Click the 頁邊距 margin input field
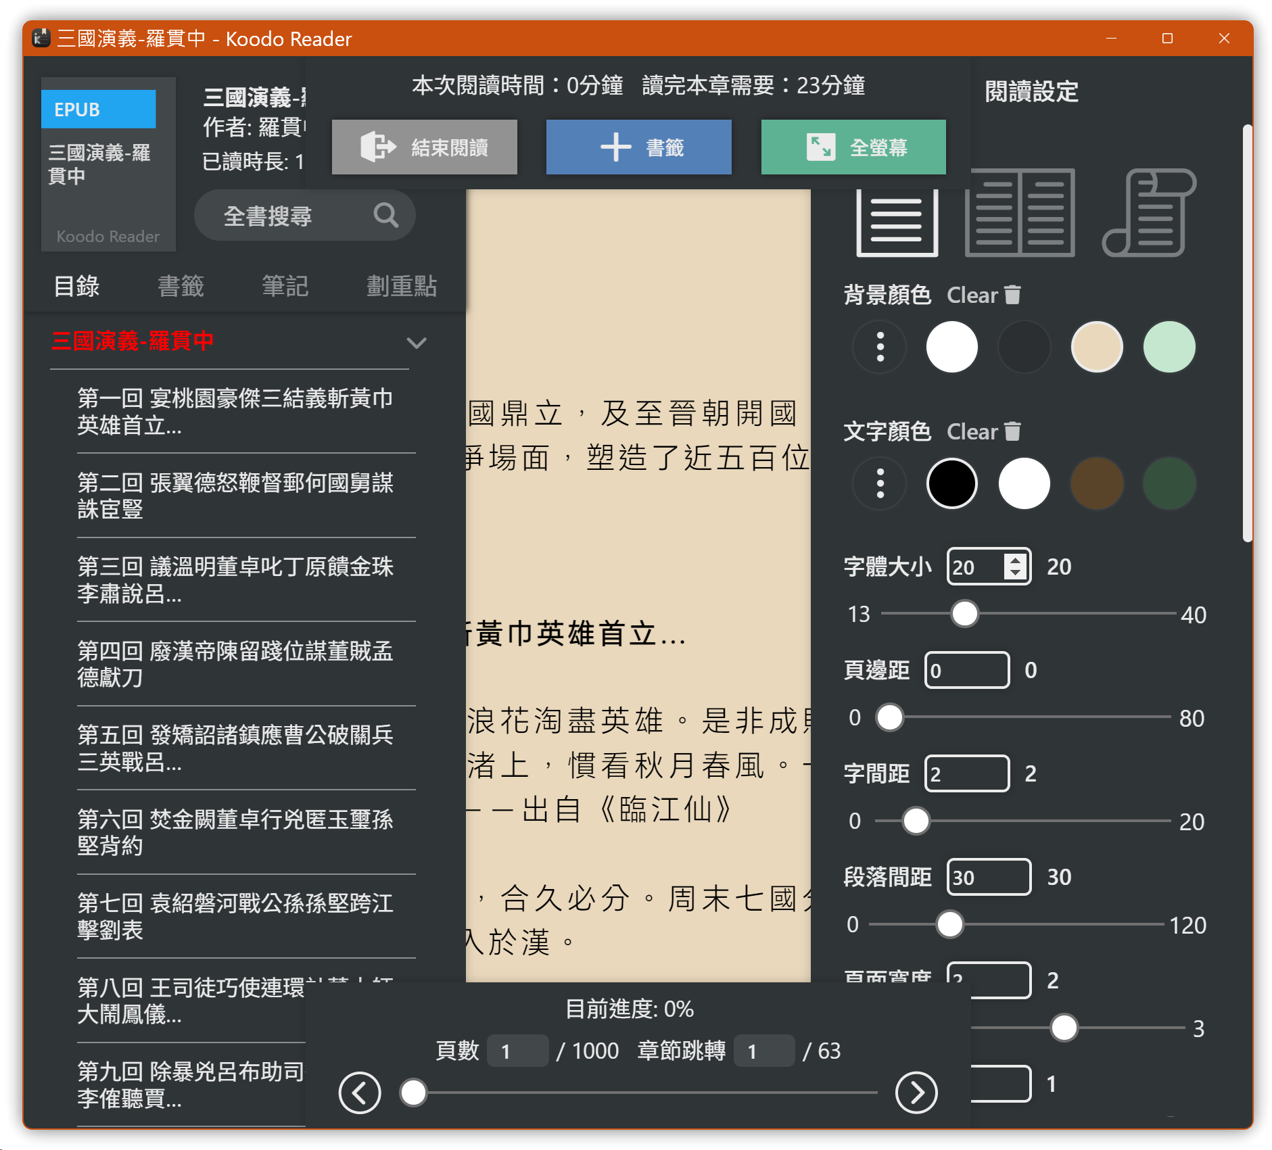This screenshot has height=1150, width=1272. (x=967, y=670)
